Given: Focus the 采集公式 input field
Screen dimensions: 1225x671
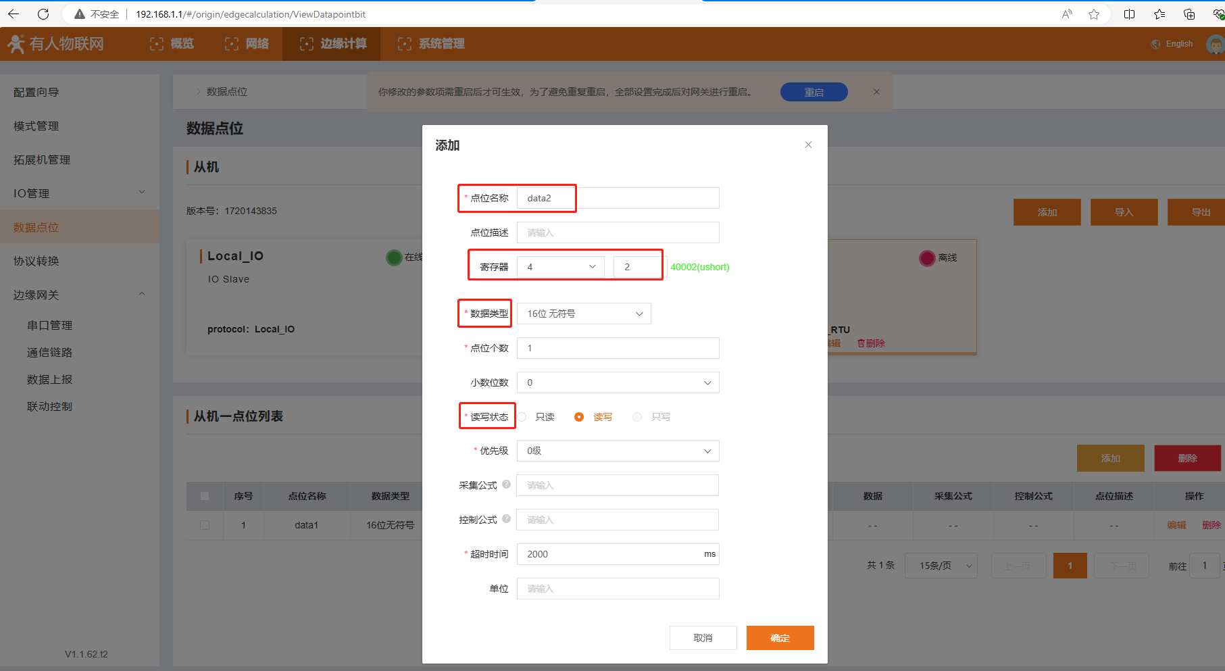Looking at the screenshot, I should click(618, 485).
